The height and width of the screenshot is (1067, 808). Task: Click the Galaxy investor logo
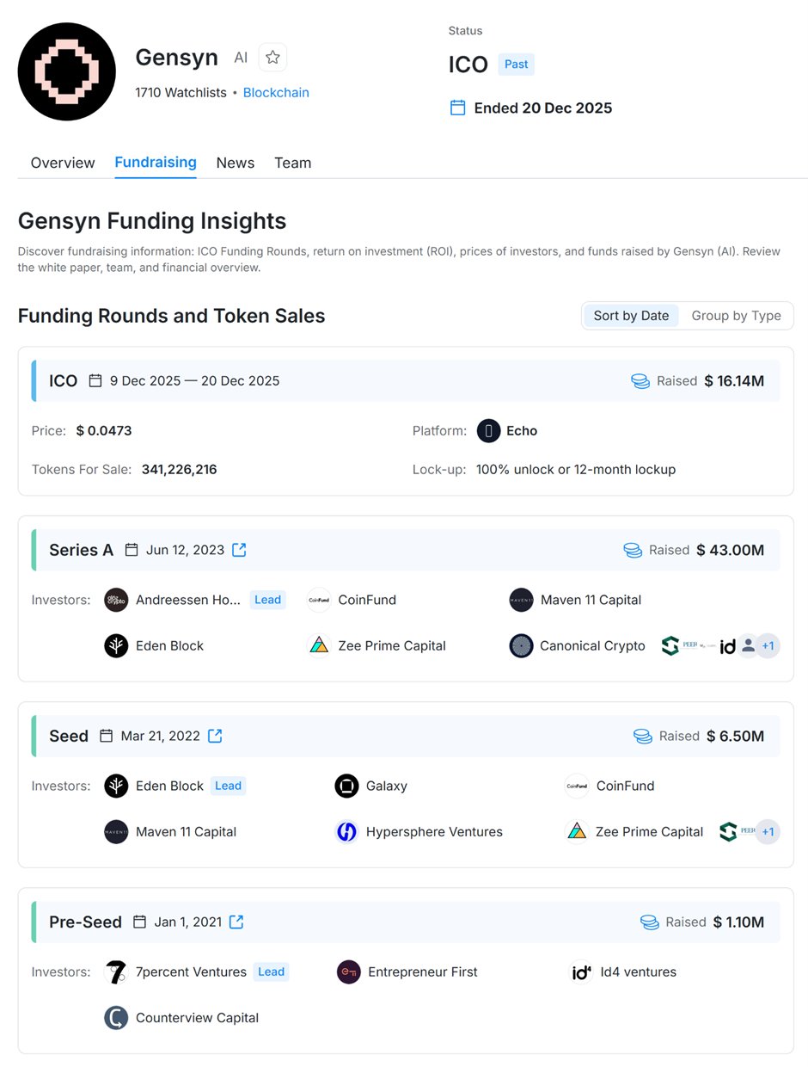[x=346, y=786]
